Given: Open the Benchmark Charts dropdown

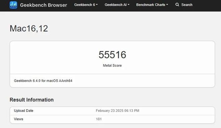Looking at the screenshot, I should coord(152,5).
